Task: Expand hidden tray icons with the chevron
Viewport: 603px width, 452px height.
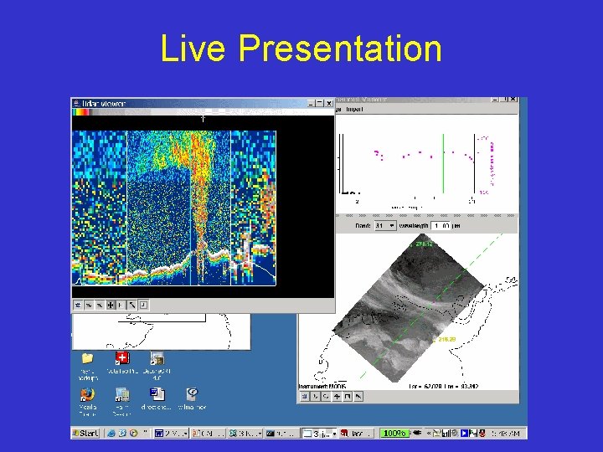Action: pos(429,434)
